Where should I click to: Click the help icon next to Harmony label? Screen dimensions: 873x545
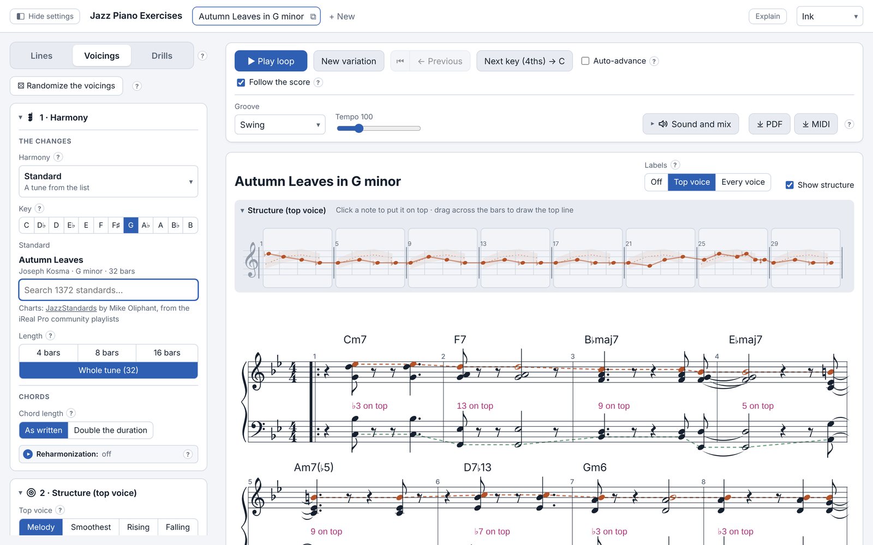(x=58, y=157)
